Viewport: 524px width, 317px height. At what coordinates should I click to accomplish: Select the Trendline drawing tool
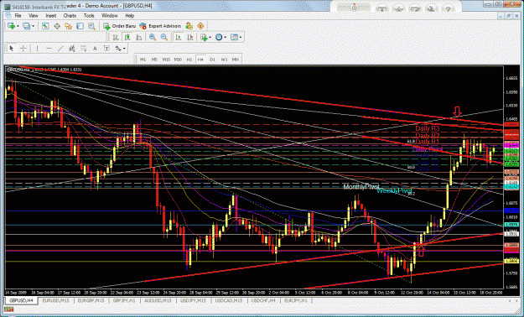tap(60, 49)
